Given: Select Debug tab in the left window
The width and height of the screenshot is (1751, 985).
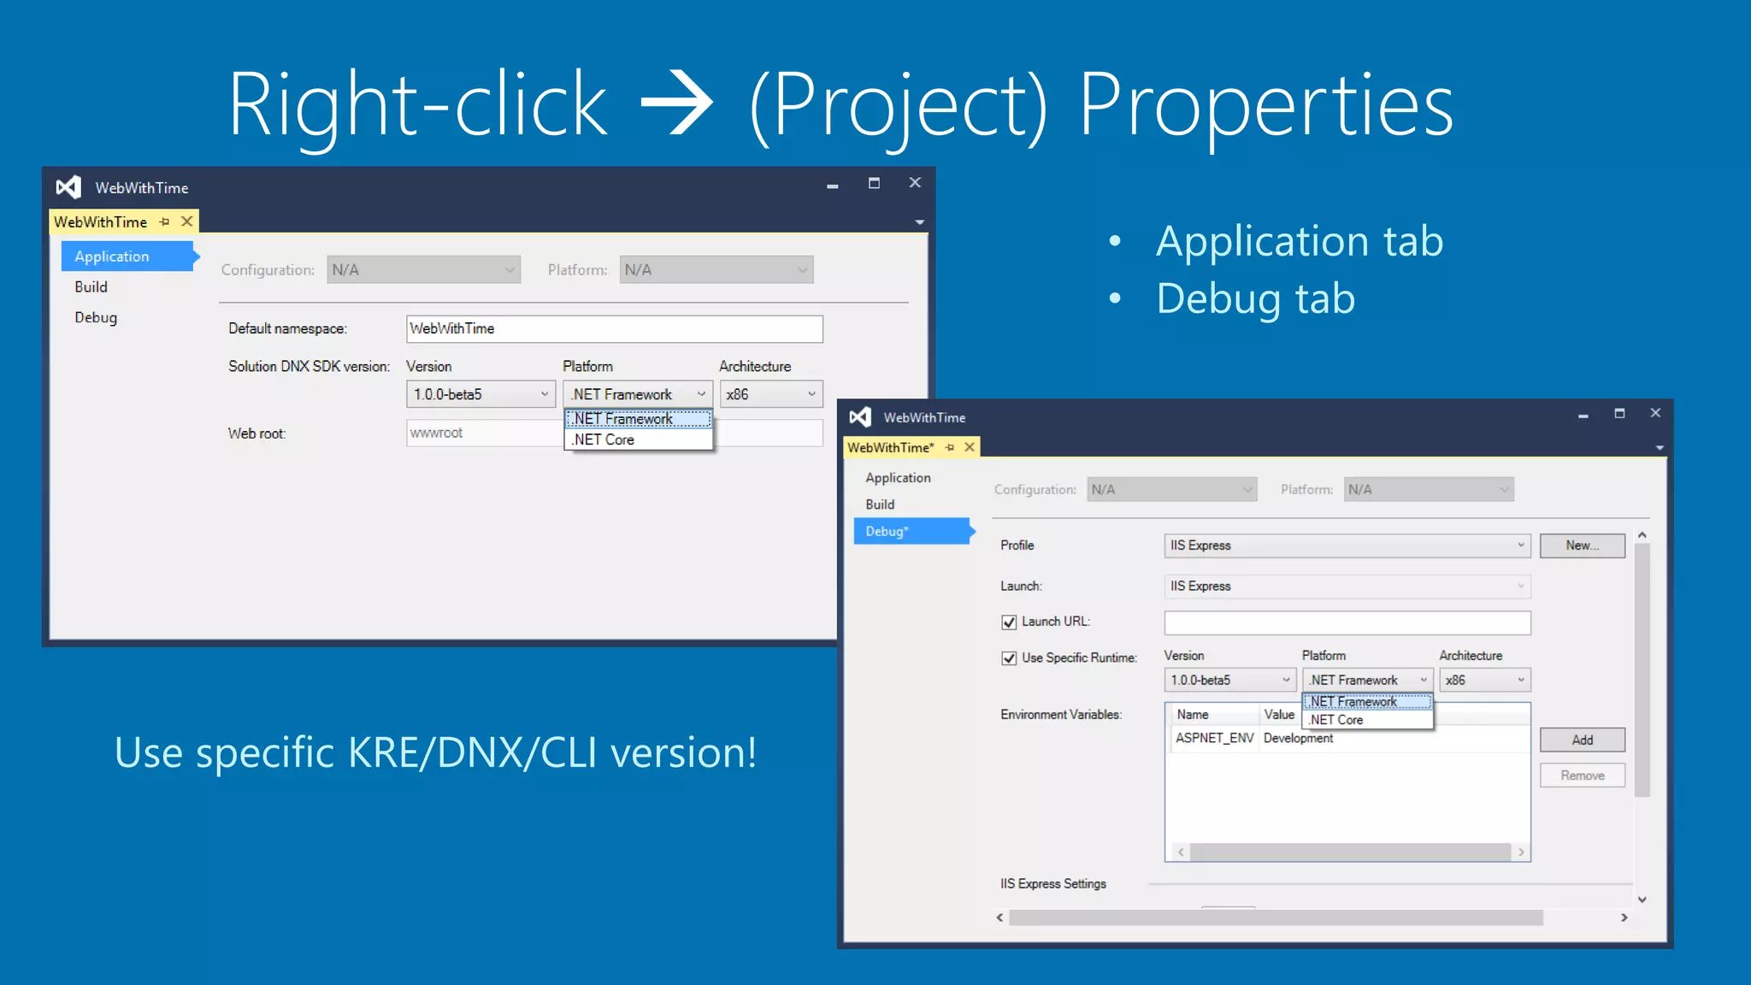Looking at the screenshot, I should coord(96,317).
